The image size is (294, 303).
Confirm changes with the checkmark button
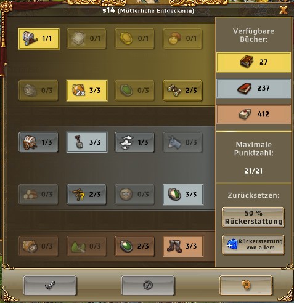pyautogui.click(x=50, y=285)
